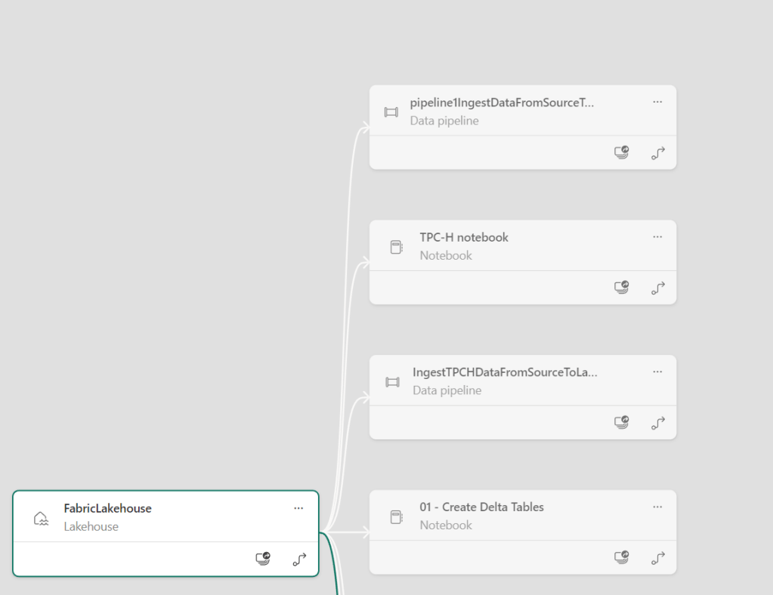Image resolution: width=773 pixels, height=595 pixels.
Task: Click impact analysis icon on Create Delta Tables card
Action: [x=621, y=558]
